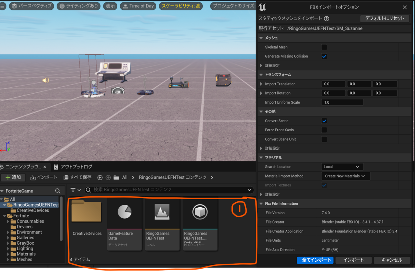Click the content search field
This screenshot has width=415, height=271.
[x=169, y=190]
